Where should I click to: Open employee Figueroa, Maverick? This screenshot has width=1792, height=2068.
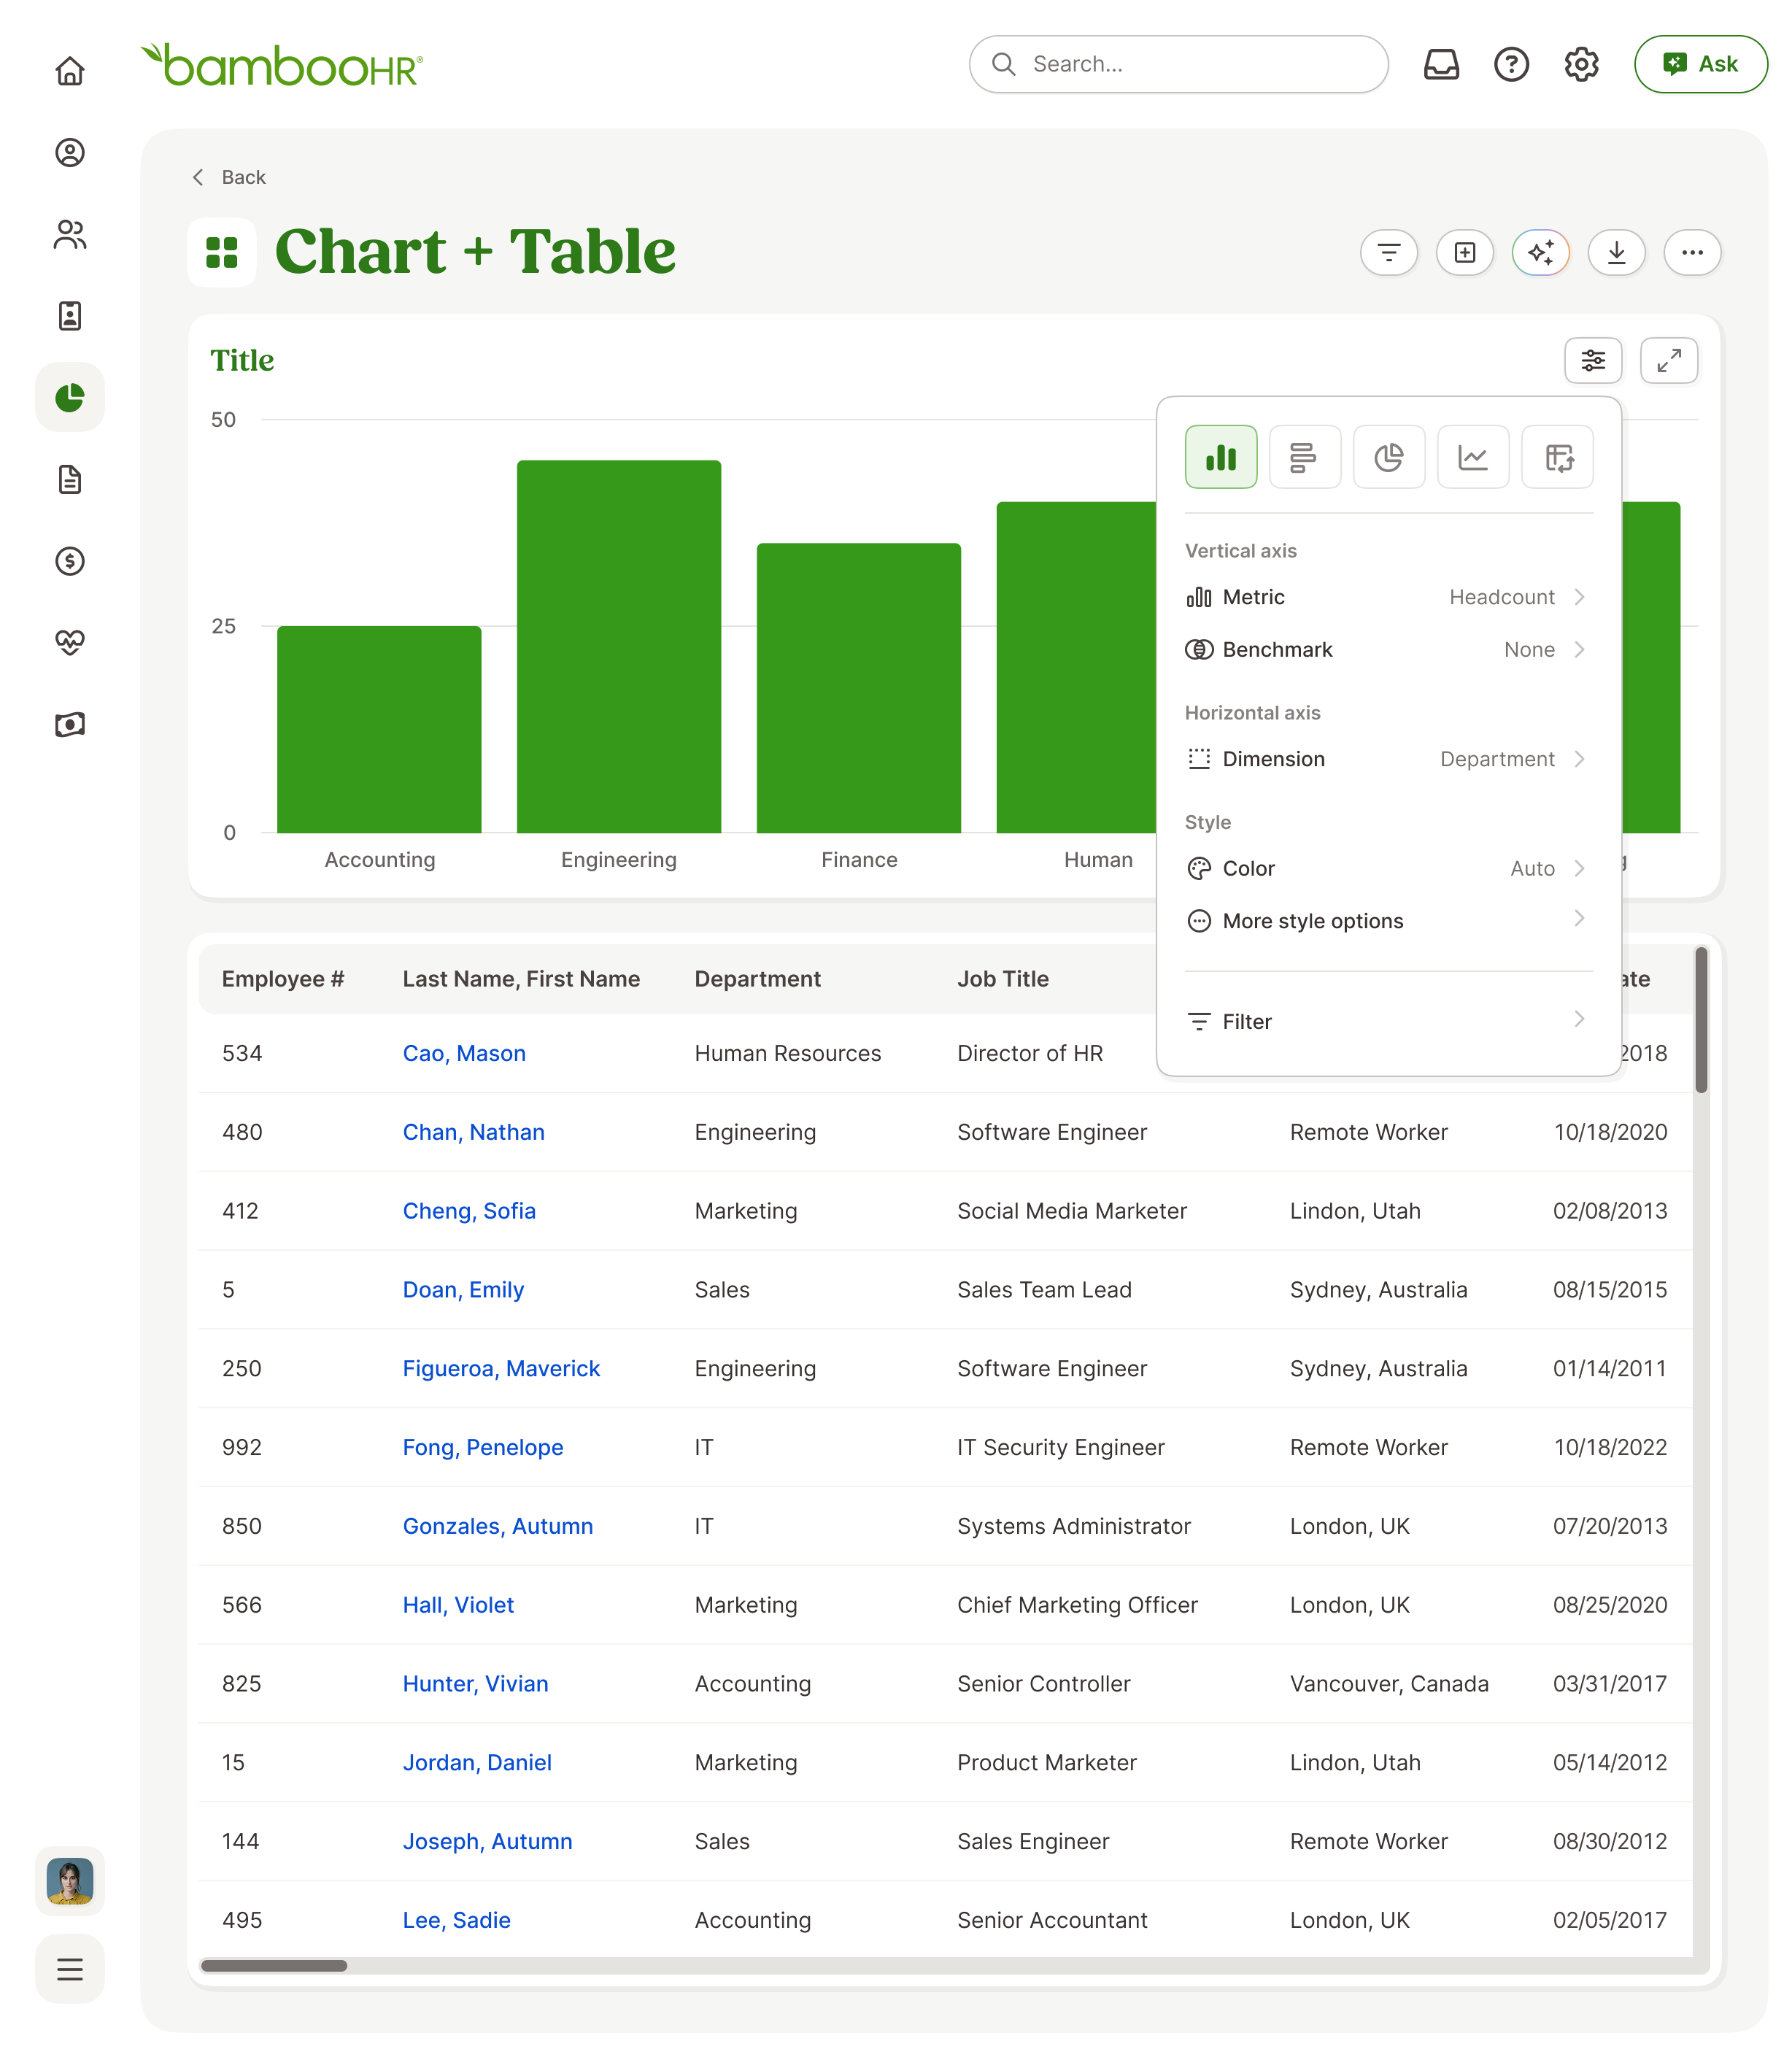coord(501,1368)
